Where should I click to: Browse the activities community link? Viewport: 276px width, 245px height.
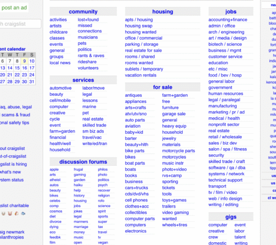click(x=58, y=20)
